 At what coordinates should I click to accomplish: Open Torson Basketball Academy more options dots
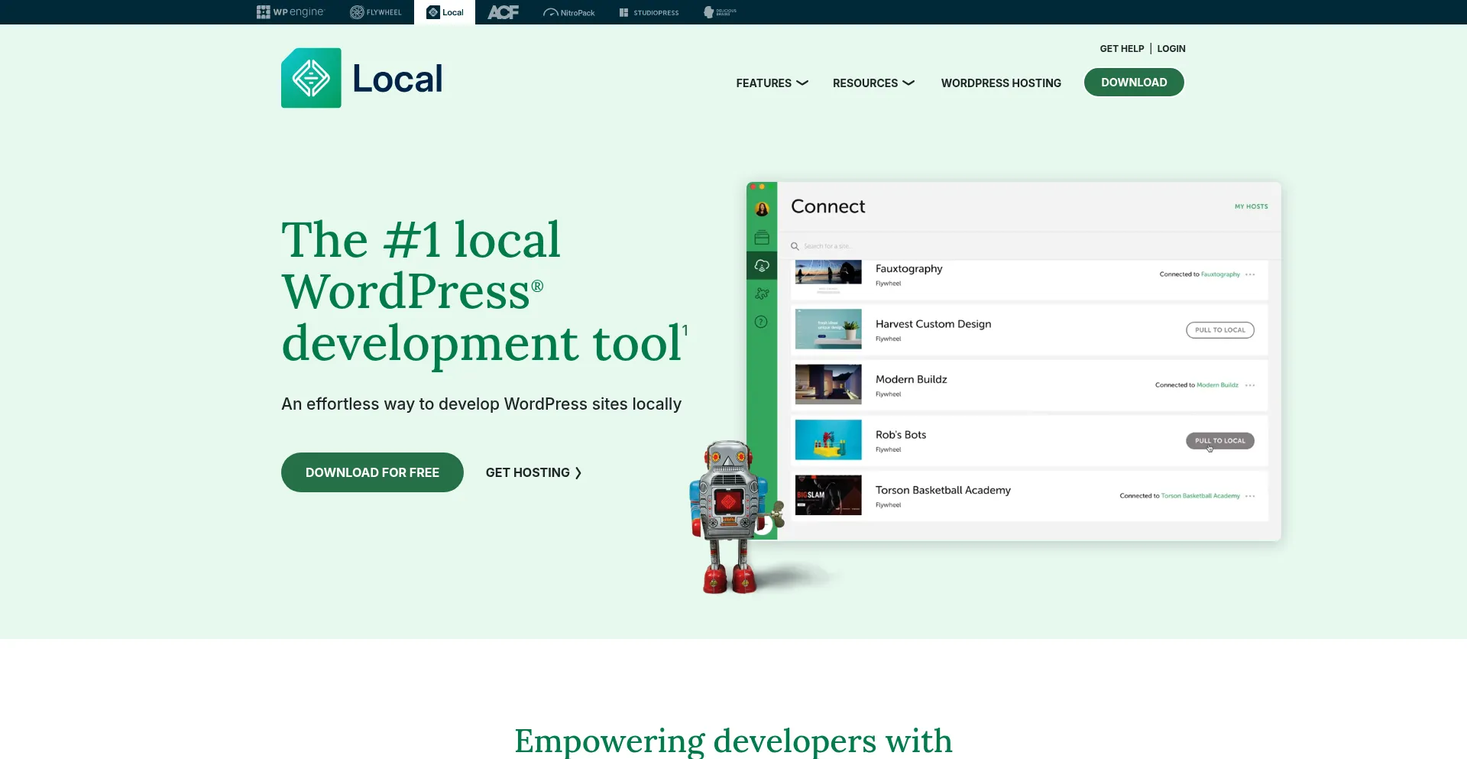[1250, 496]
